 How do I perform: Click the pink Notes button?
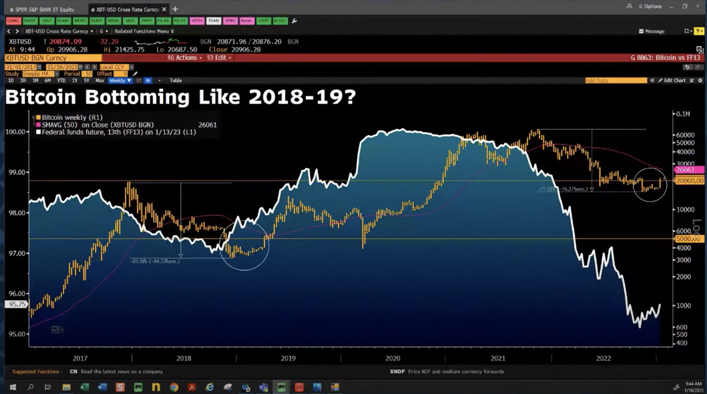pos(246,21)
